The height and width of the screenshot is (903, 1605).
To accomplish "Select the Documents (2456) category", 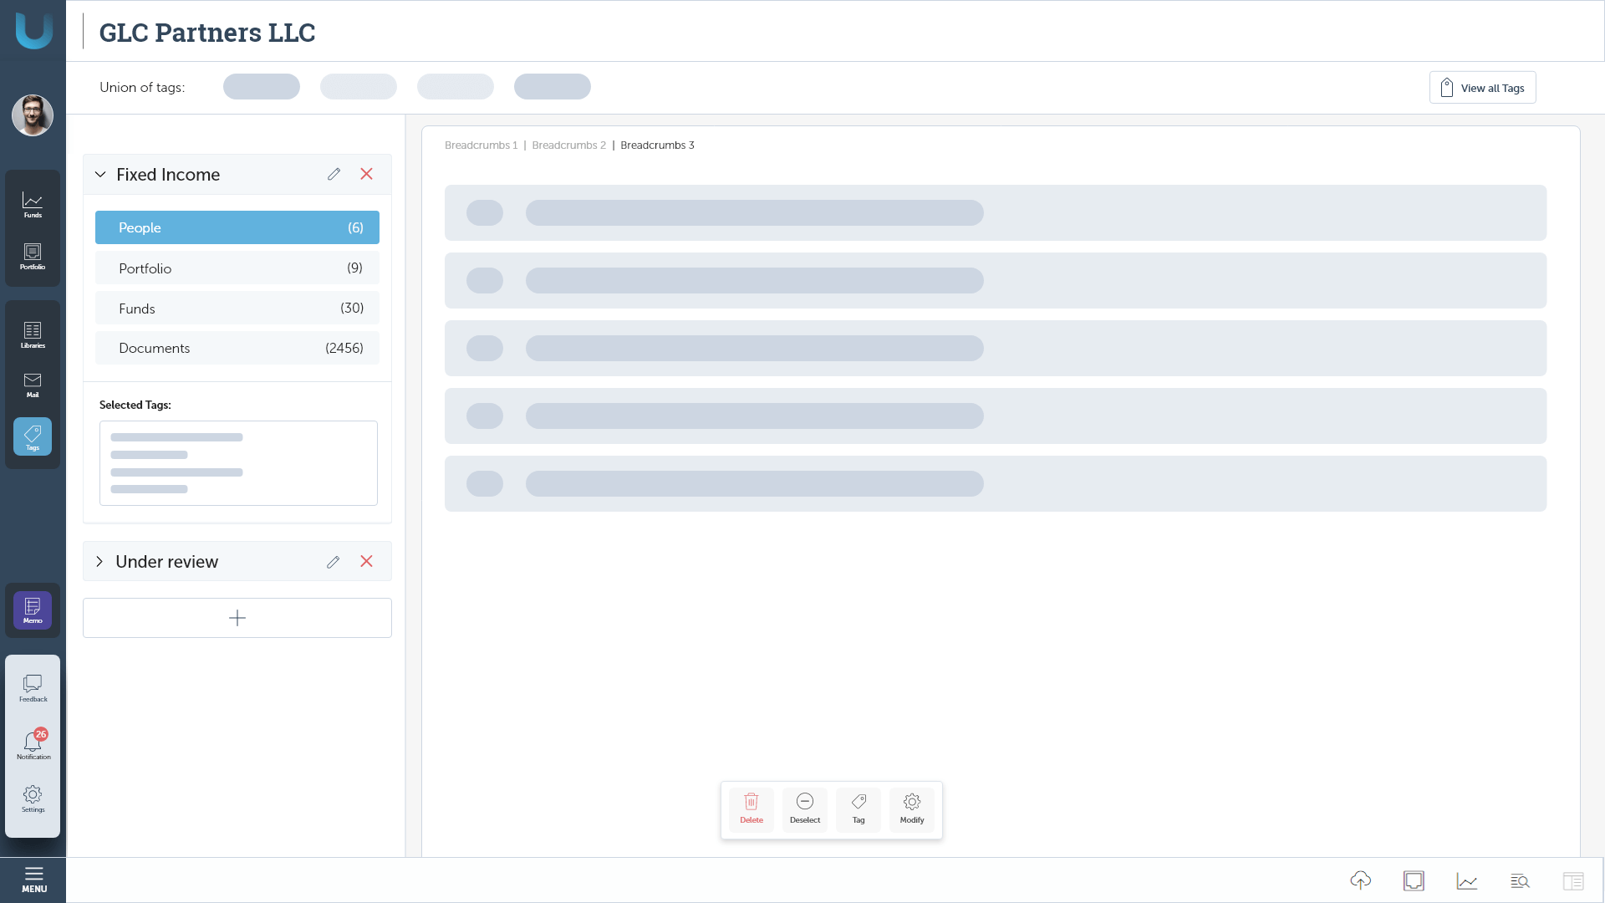I will (x=237, y=348).
